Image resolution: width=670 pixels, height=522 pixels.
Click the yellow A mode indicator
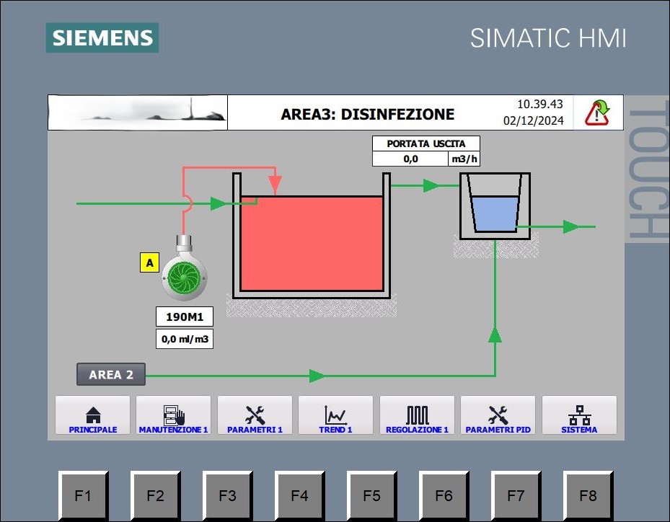tap(149, 262)
